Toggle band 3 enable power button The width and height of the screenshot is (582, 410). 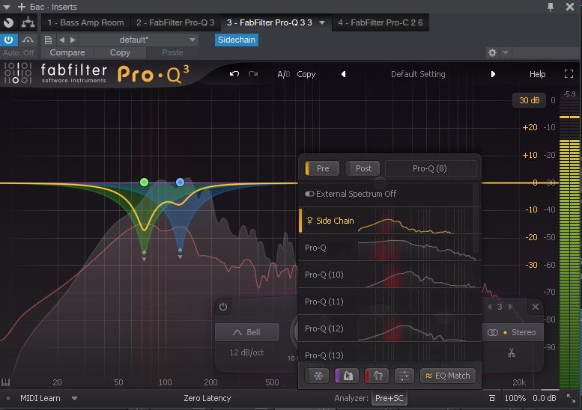(223, 307)
